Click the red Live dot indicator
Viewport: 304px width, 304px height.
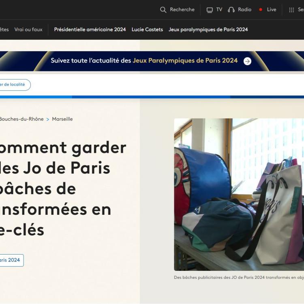tap(261, 9)
